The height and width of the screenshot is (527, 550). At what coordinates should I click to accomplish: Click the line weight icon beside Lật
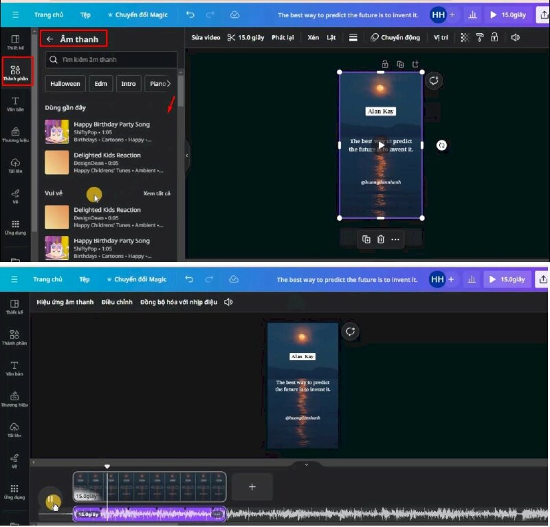click(x=353, y=37)
